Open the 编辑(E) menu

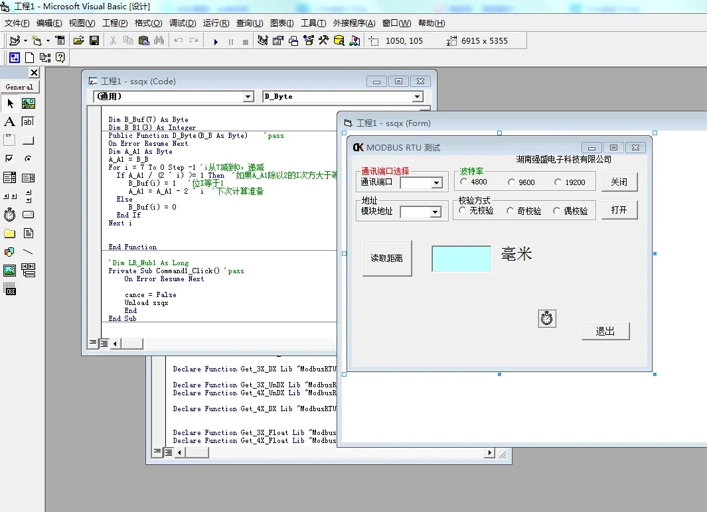(49, 23)
